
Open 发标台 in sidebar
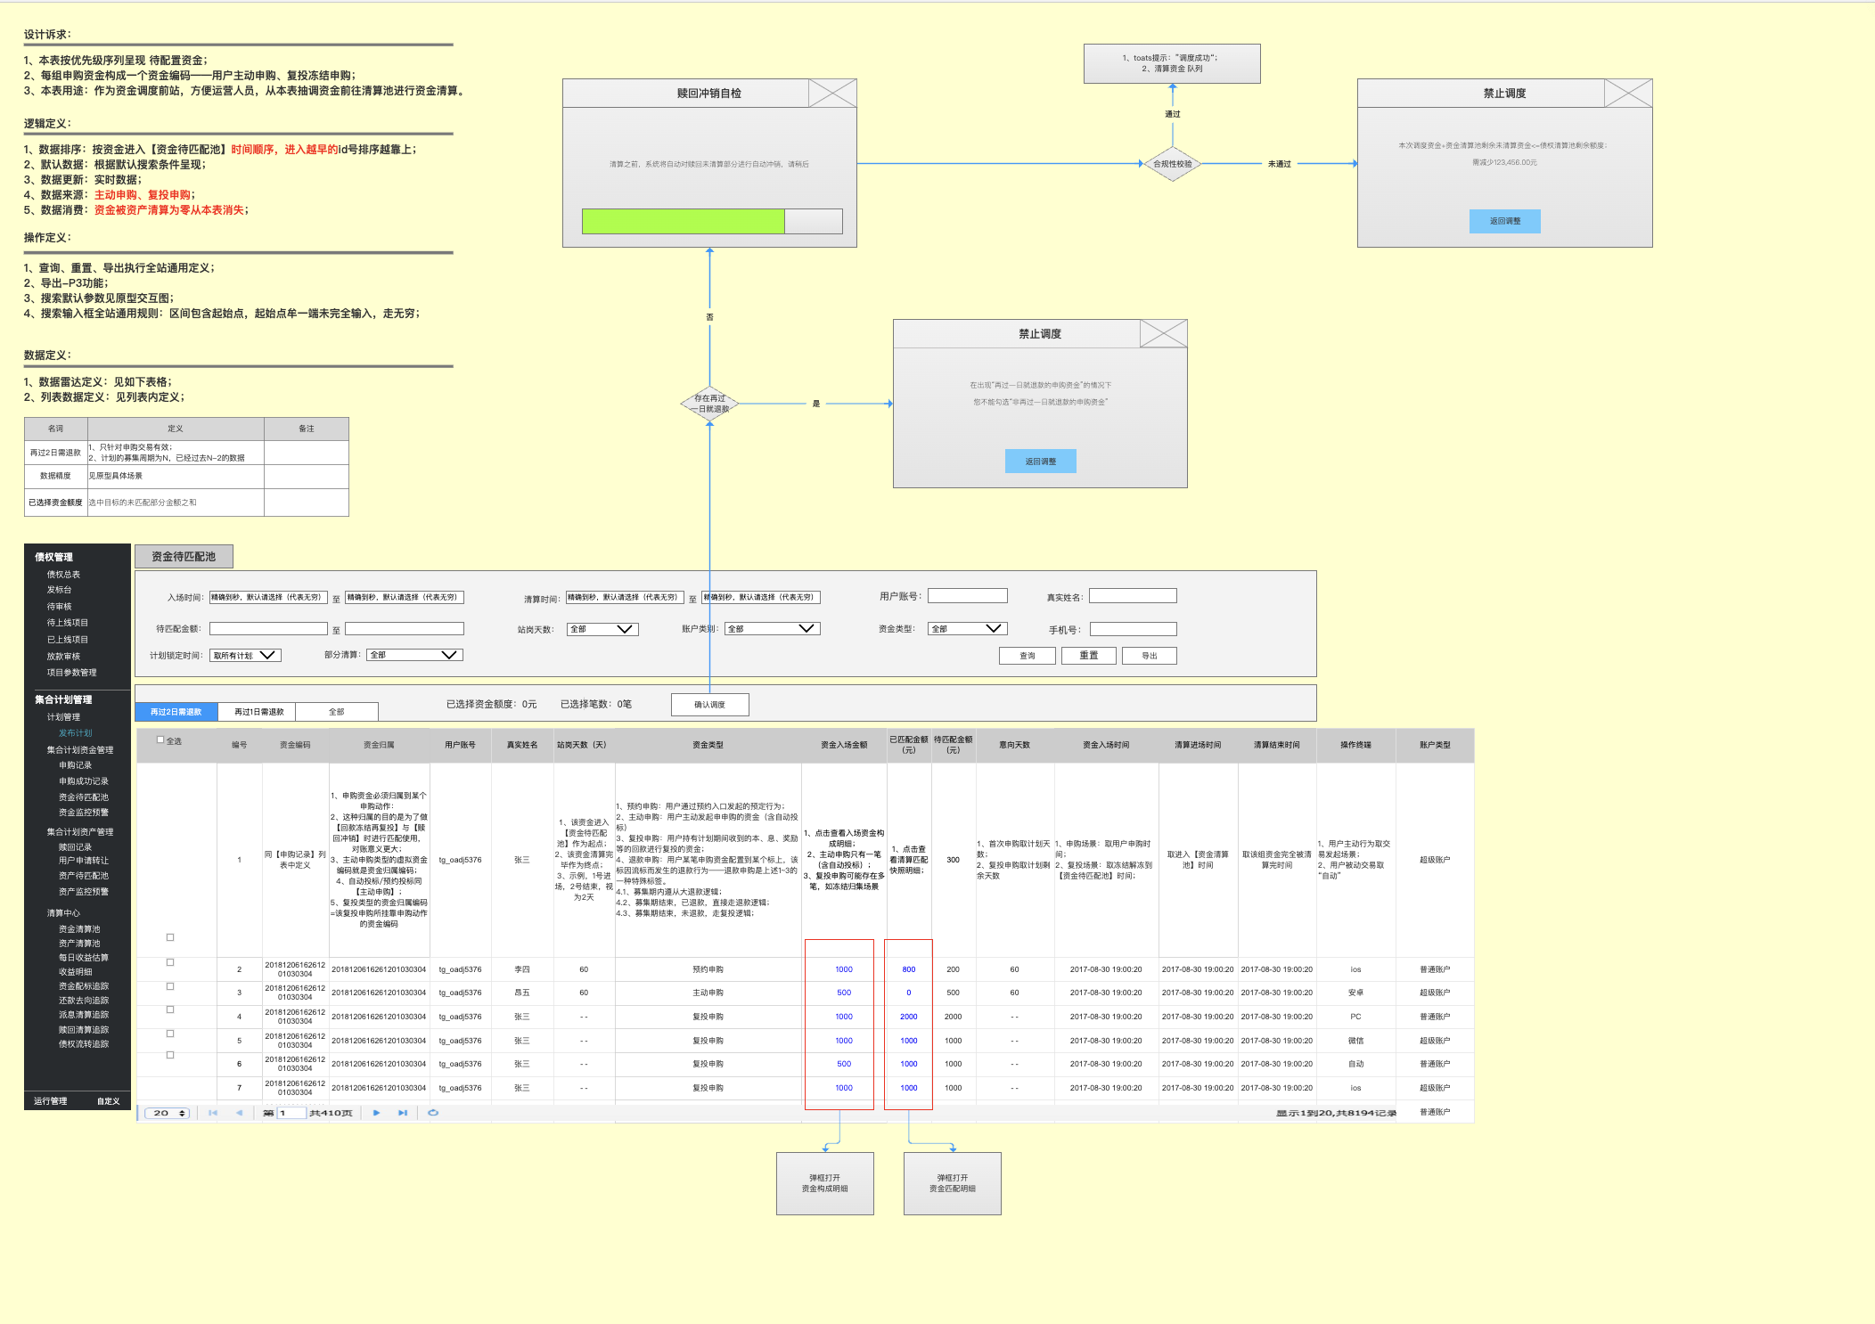click(x=59, y=590)
